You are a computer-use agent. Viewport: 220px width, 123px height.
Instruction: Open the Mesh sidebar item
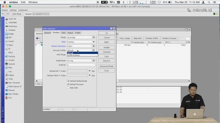[11, 45]
